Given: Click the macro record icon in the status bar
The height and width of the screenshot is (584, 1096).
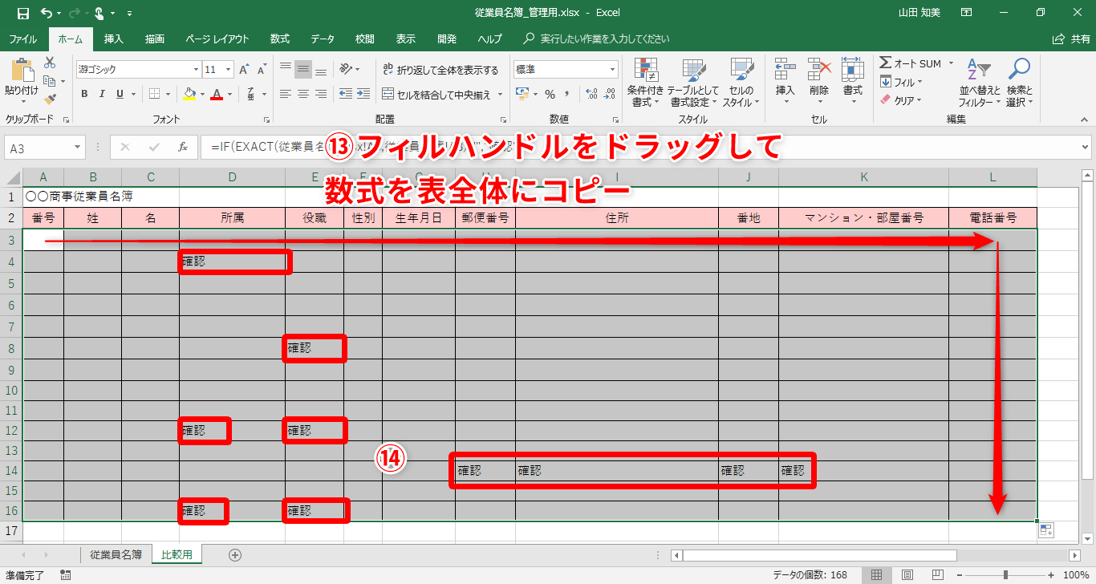Looking at the screenshot, I should coord(66,574).
